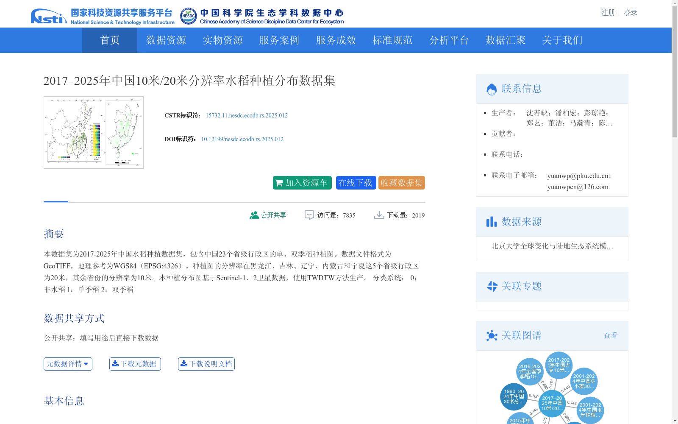Click the 注册 register link
The height and width of the screenshot is (424, 678).
[608, 13]
